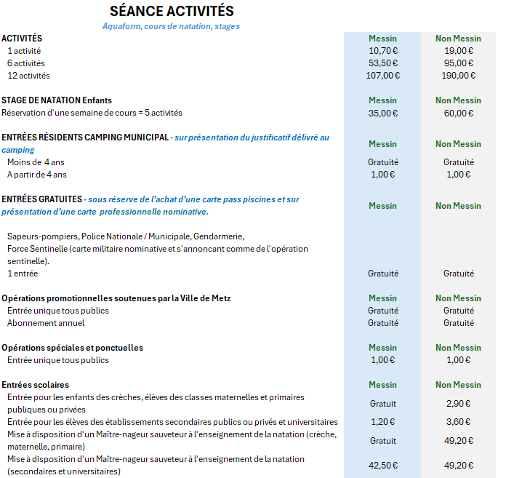This screenshot has width=506, height=478.
Task: Click the 35,00 € stage price
Action: click(383, 113)
